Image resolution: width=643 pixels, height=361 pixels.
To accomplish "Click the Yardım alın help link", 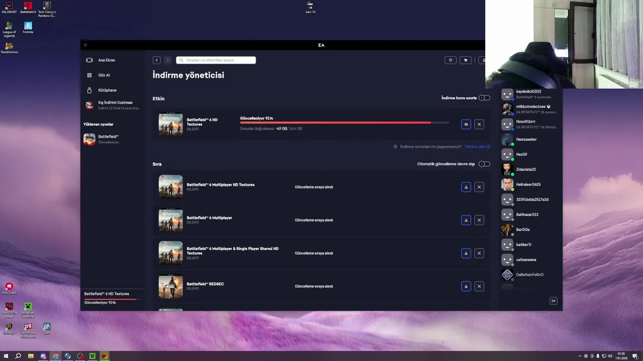I will click(477, 147).
